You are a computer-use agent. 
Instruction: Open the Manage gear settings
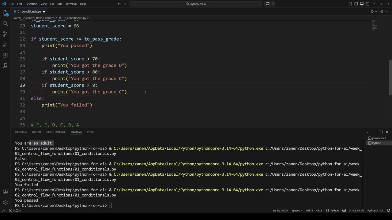5,203
